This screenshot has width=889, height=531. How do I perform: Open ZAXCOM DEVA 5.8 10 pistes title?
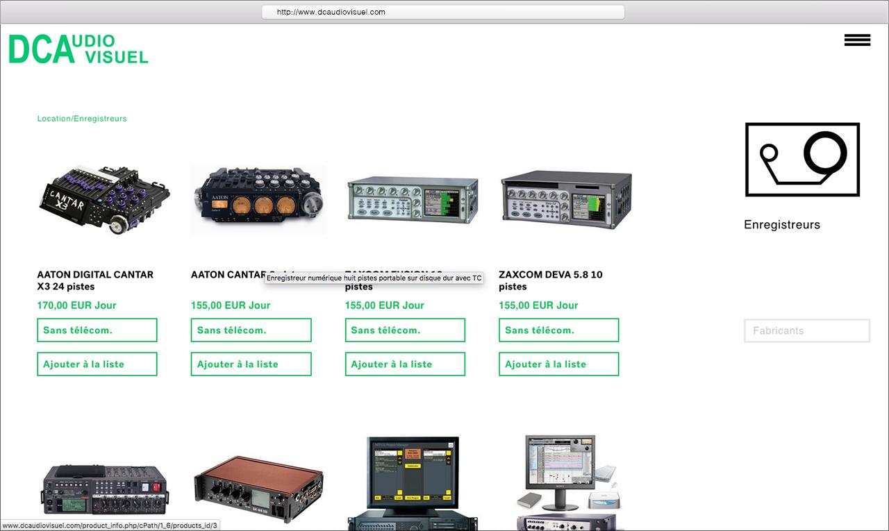click(551, 280)
